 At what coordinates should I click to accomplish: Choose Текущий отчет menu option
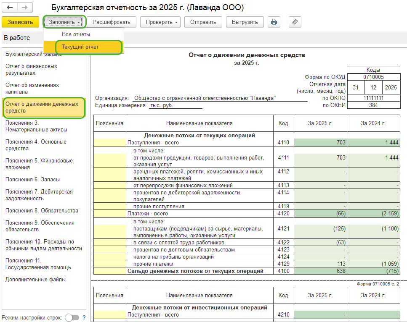(80, 47)
